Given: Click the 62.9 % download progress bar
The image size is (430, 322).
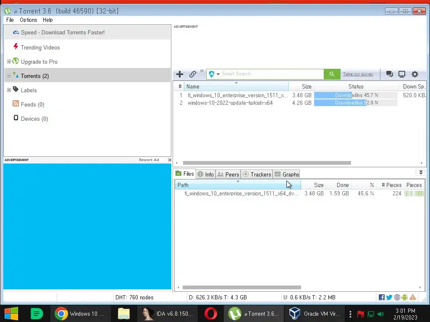Looking at the screenshot, I should click(x=356, y=103).
